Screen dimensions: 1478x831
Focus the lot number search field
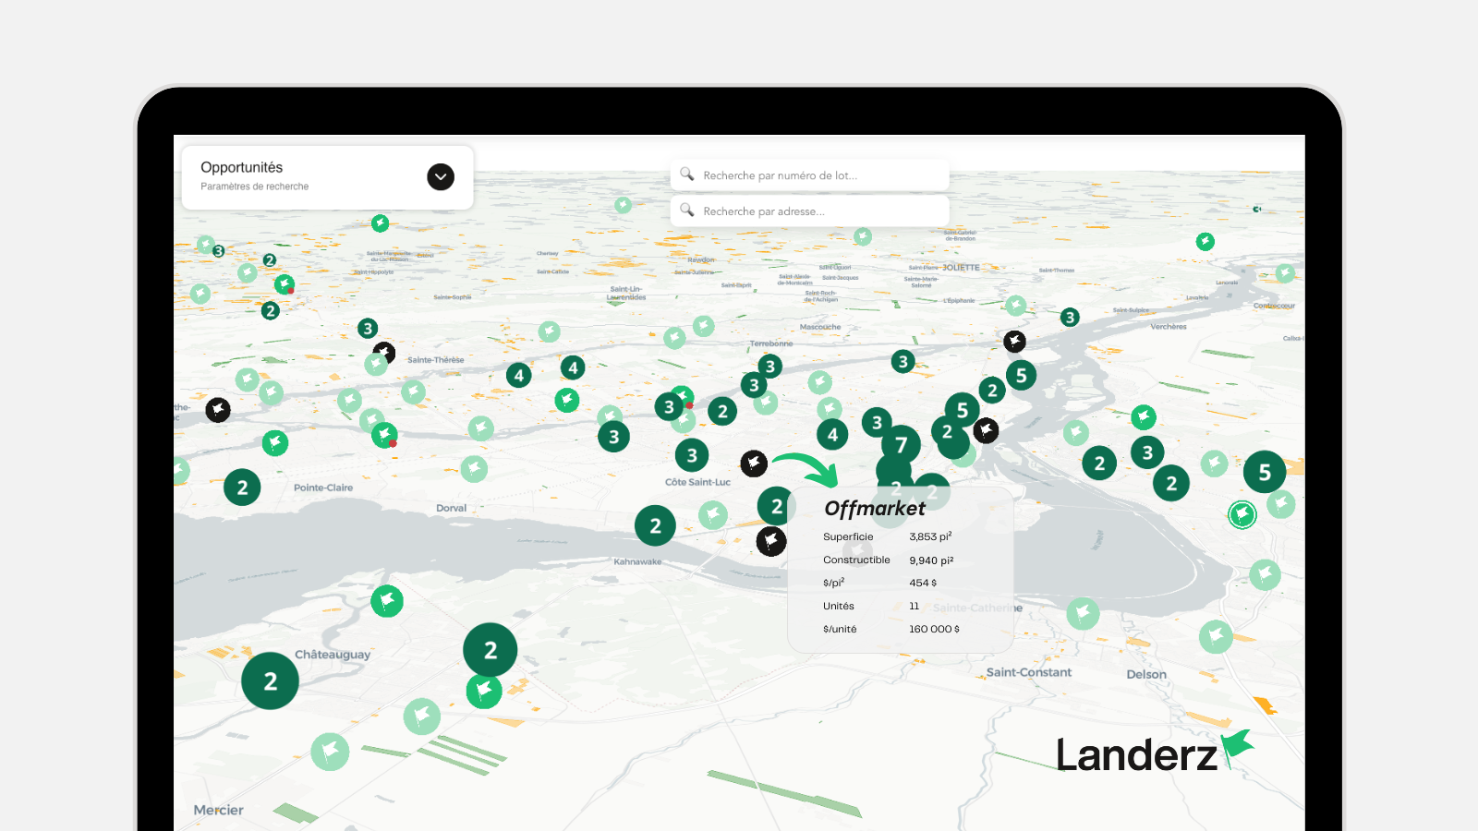pos(809,175)
